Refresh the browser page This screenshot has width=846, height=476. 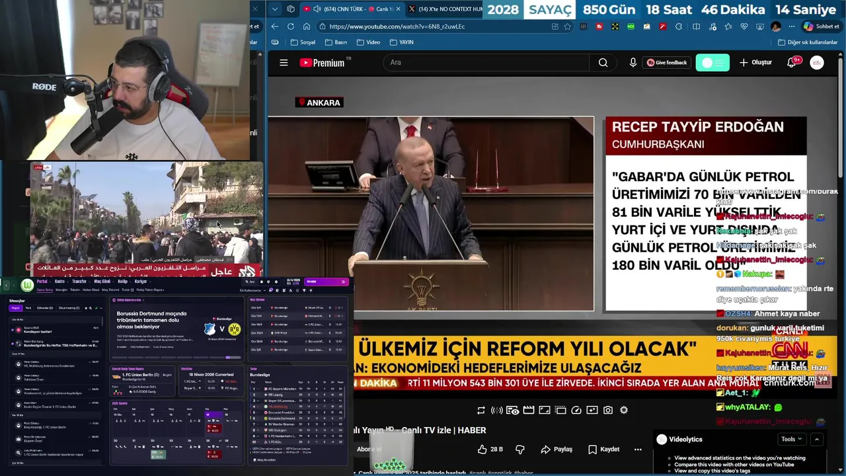291,26
